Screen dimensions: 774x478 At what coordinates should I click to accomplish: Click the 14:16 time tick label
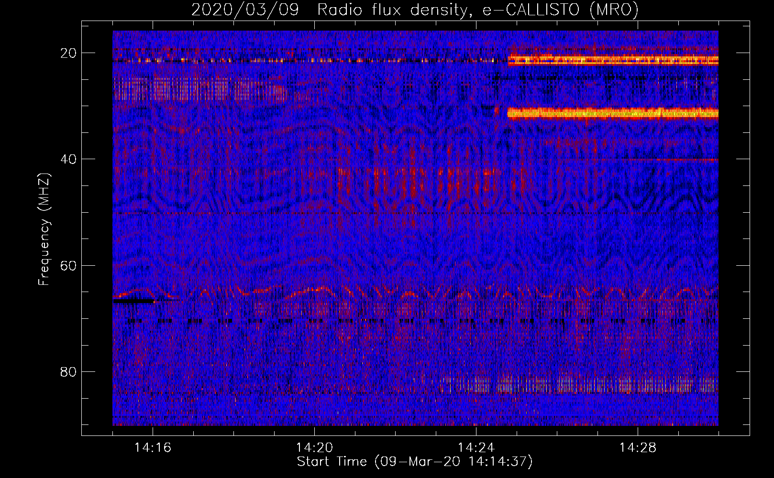pos(153,448)
